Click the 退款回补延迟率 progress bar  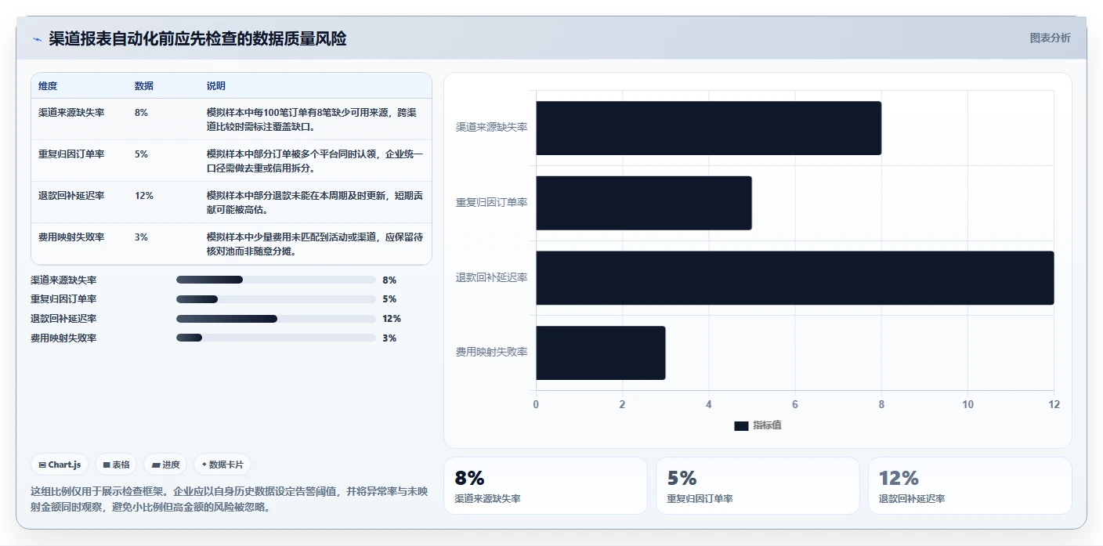tap(276, 319)
